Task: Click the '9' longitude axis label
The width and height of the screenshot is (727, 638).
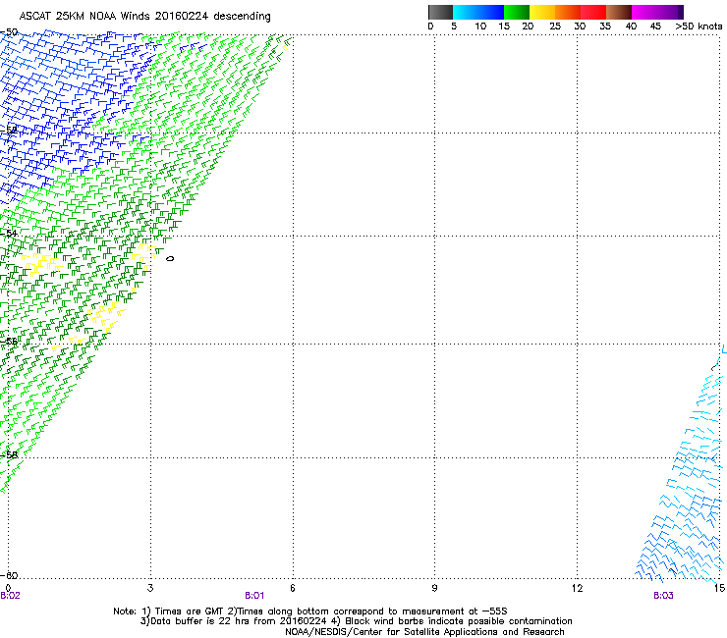Action: [434, 588]
